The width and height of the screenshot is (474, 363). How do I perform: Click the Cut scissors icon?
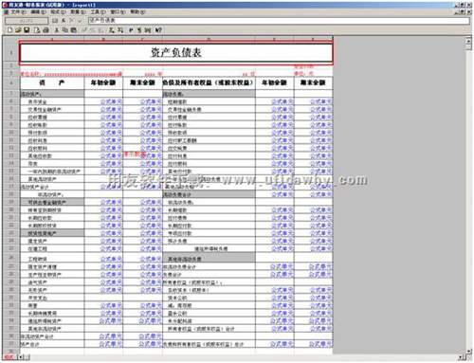(57, 30)
